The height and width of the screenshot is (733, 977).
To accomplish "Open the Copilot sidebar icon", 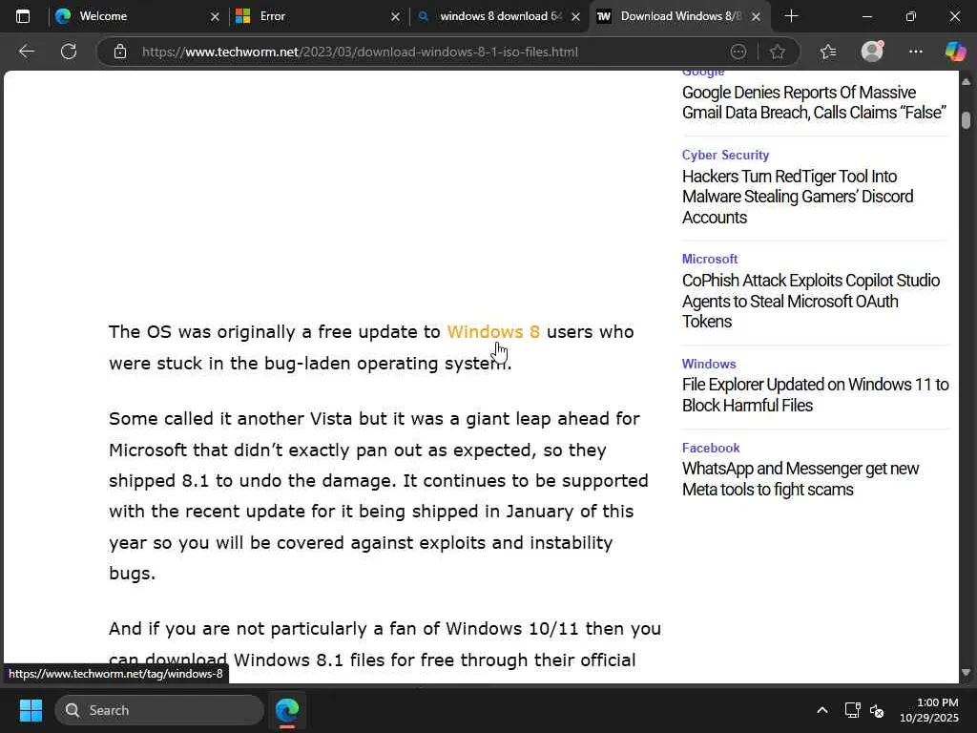I will coord(955,52).
